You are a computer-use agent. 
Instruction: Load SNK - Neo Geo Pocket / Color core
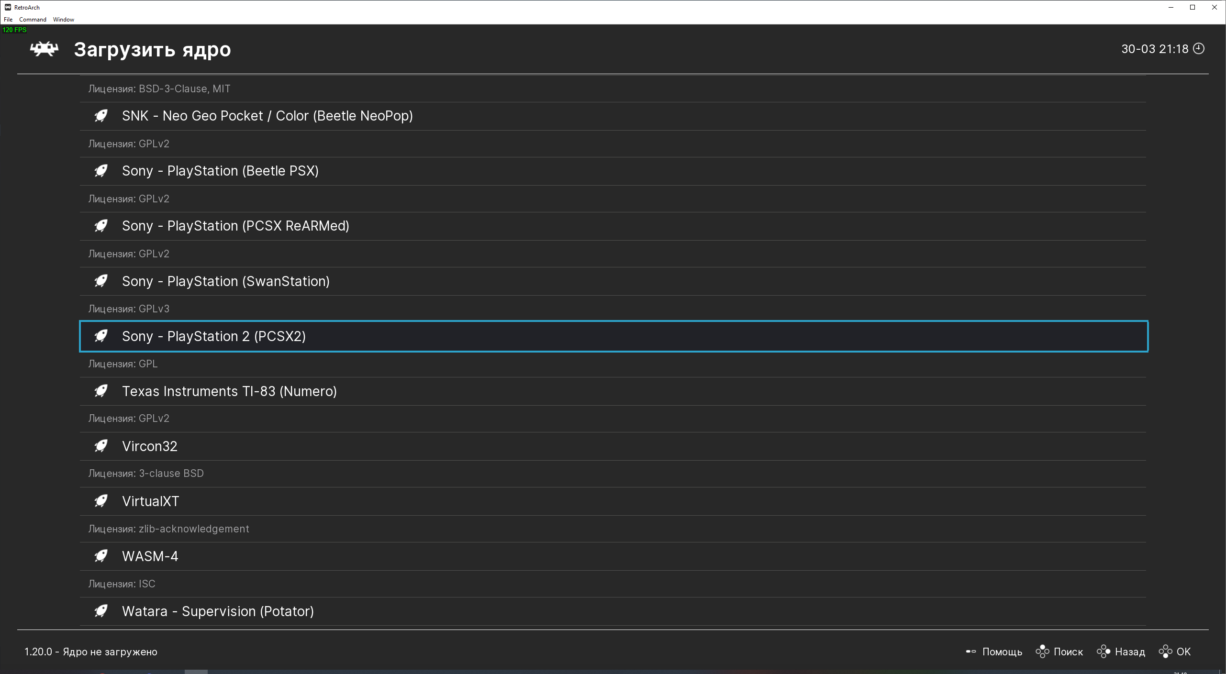pyautogui.click(x=613, y=116)
